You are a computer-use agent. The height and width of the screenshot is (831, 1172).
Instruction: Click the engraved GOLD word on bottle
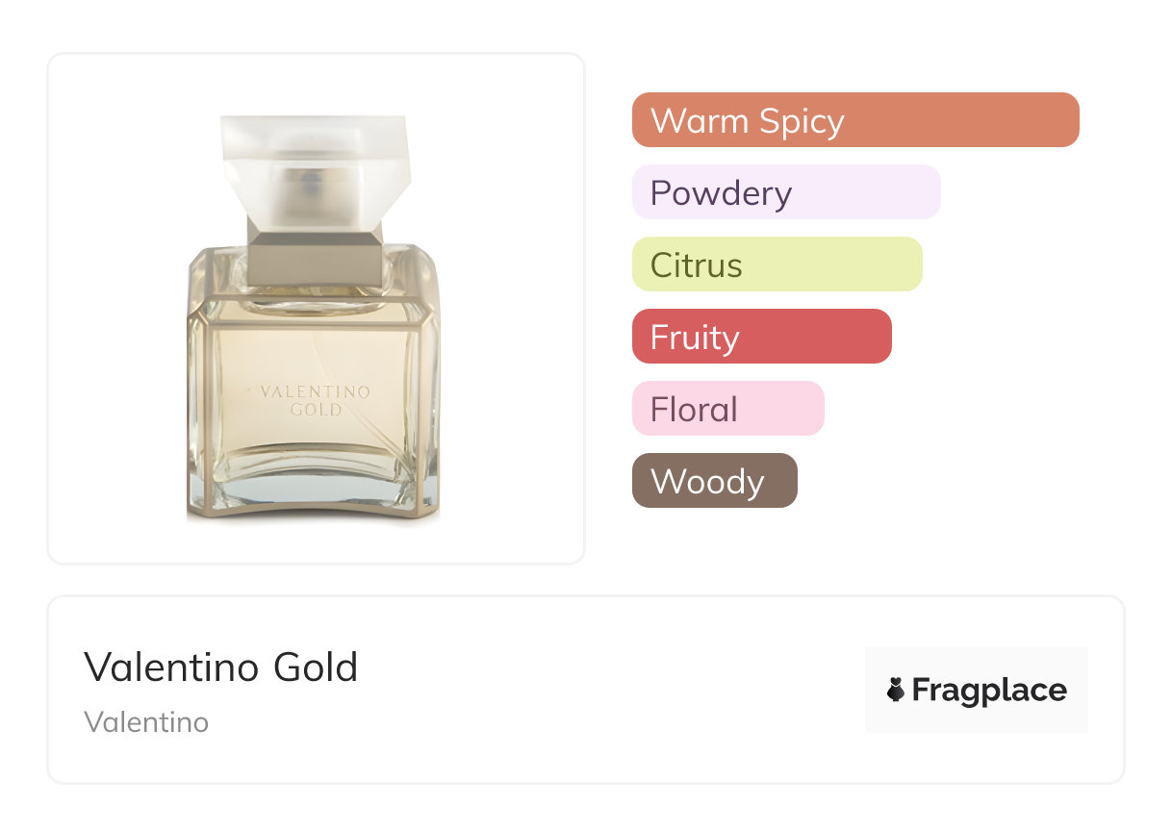click(316, 410)
